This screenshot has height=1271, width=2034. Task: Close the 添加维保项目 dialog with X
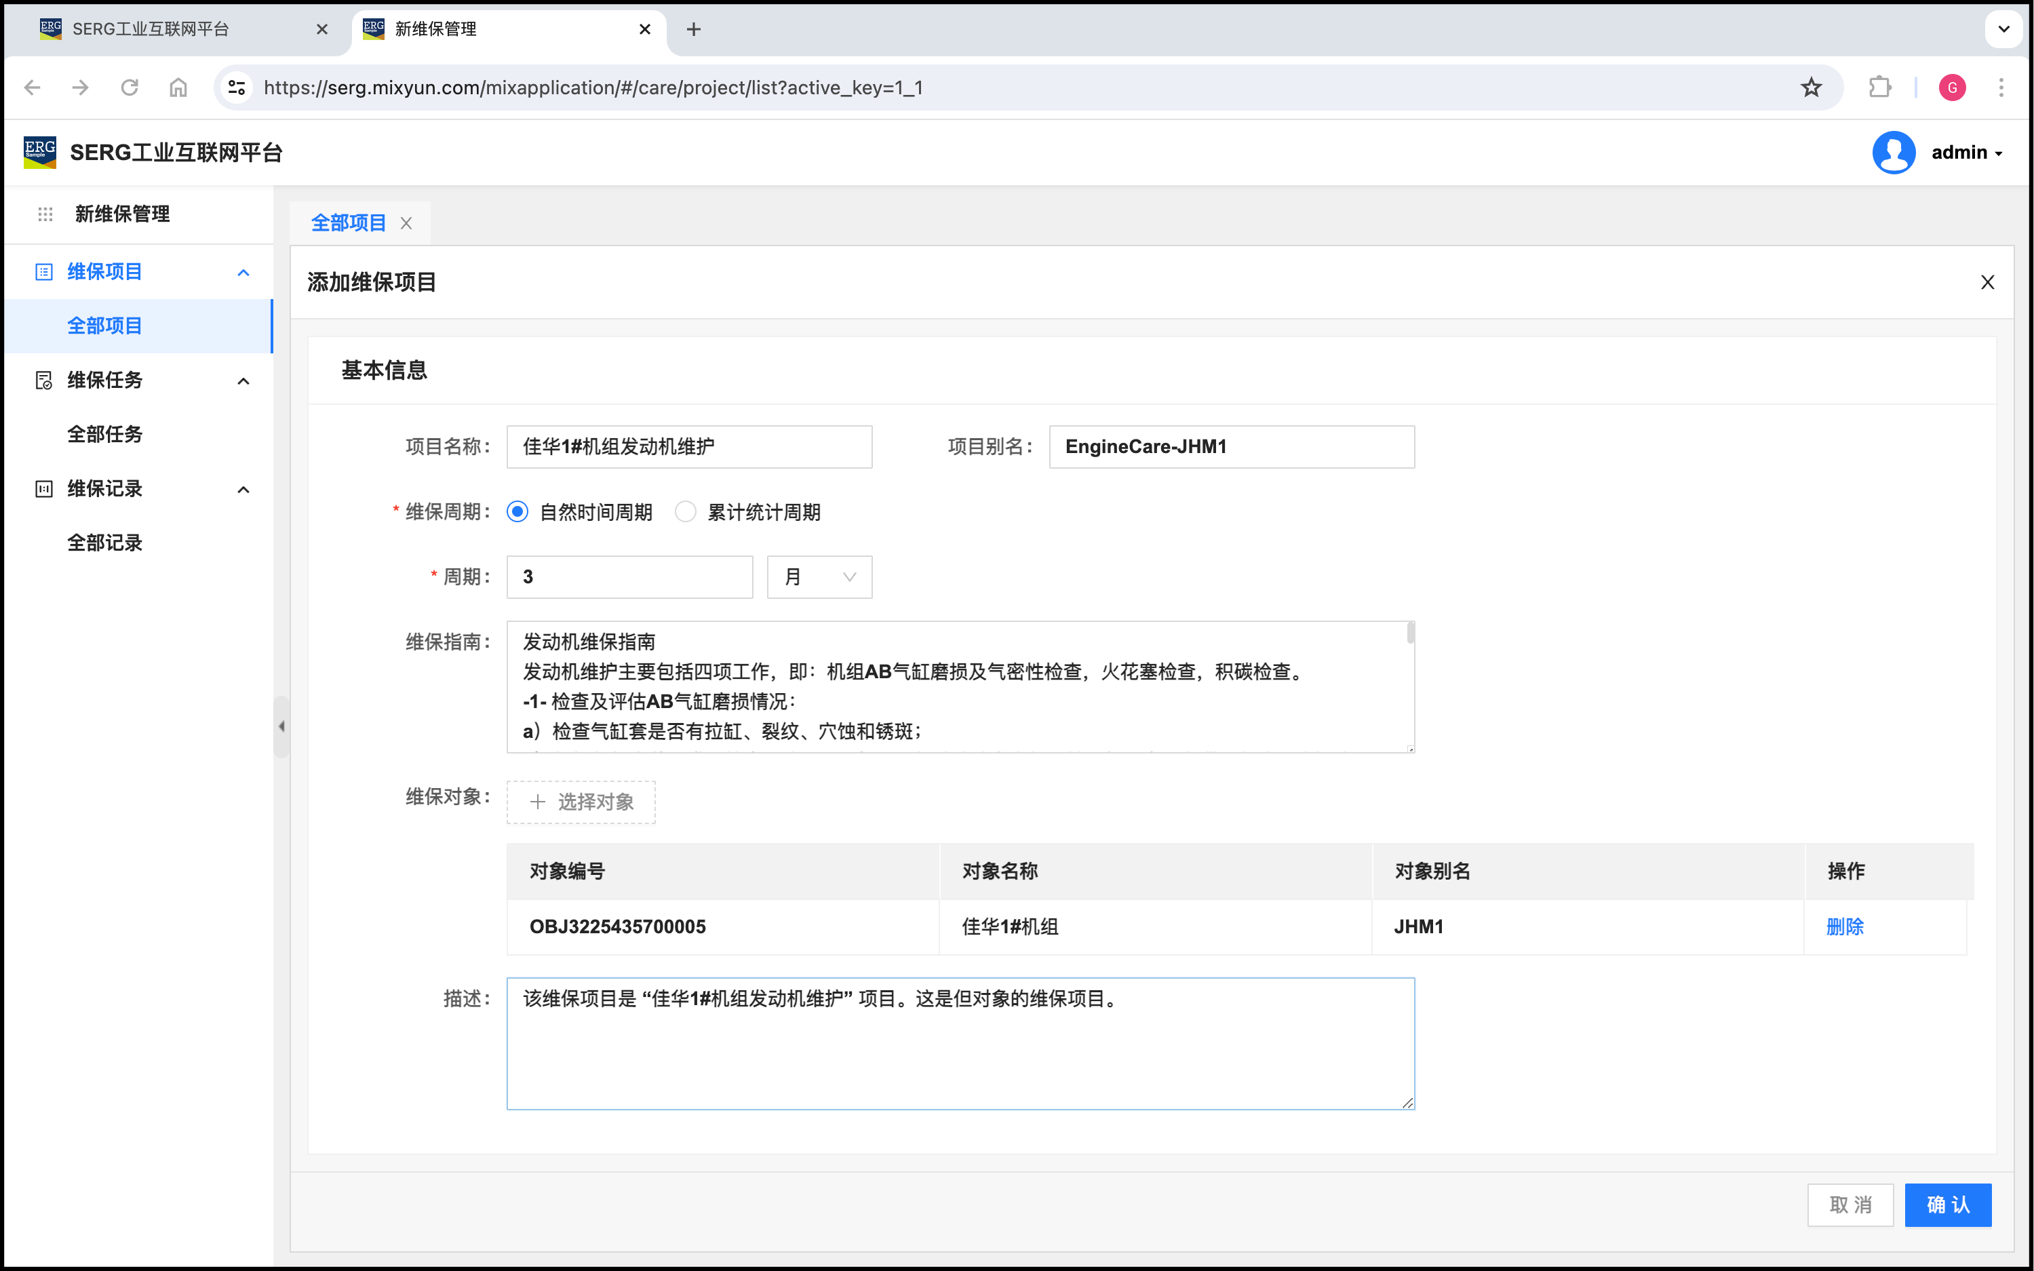pos(1987,282)
